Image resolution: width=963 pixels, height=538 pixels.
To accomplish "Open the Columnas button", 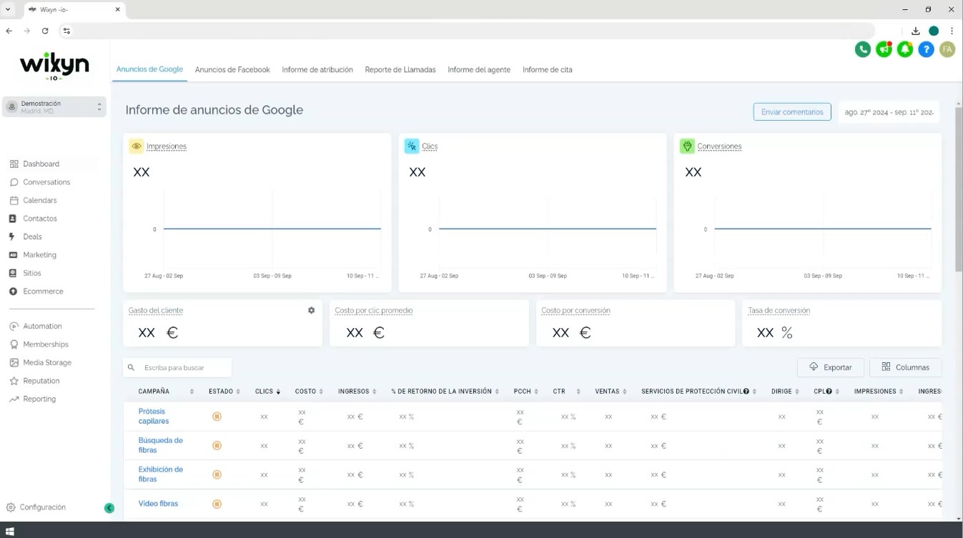I will [x=905, y=367].
